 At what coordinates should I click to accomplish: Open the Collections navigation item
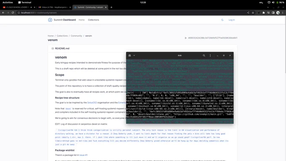click(93, 20)
